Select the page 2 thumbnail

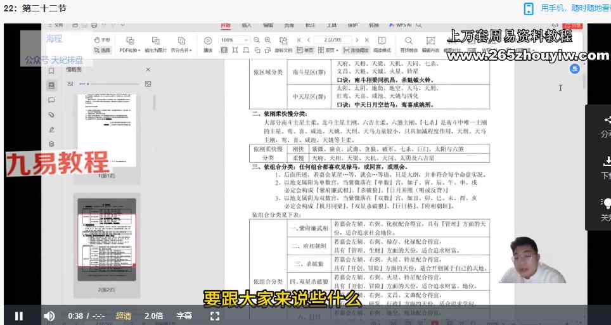click(106, 240)
